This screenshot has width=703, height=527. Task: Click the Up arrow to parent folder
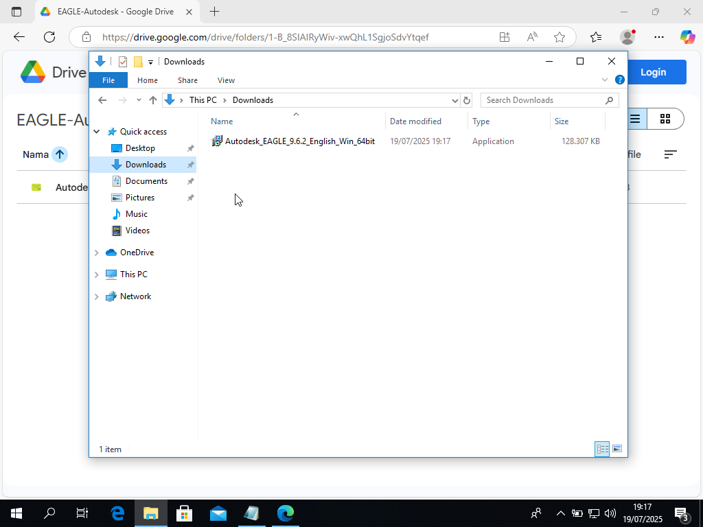coord(153,100)
